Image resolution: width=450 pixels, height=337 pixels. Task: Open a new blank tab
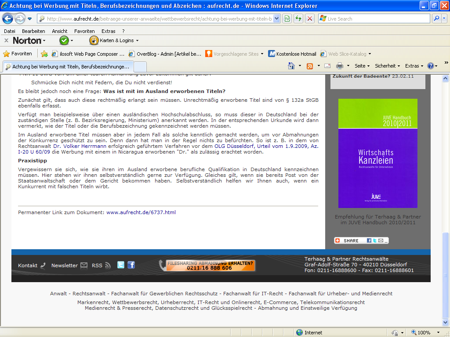click(140, 67)
